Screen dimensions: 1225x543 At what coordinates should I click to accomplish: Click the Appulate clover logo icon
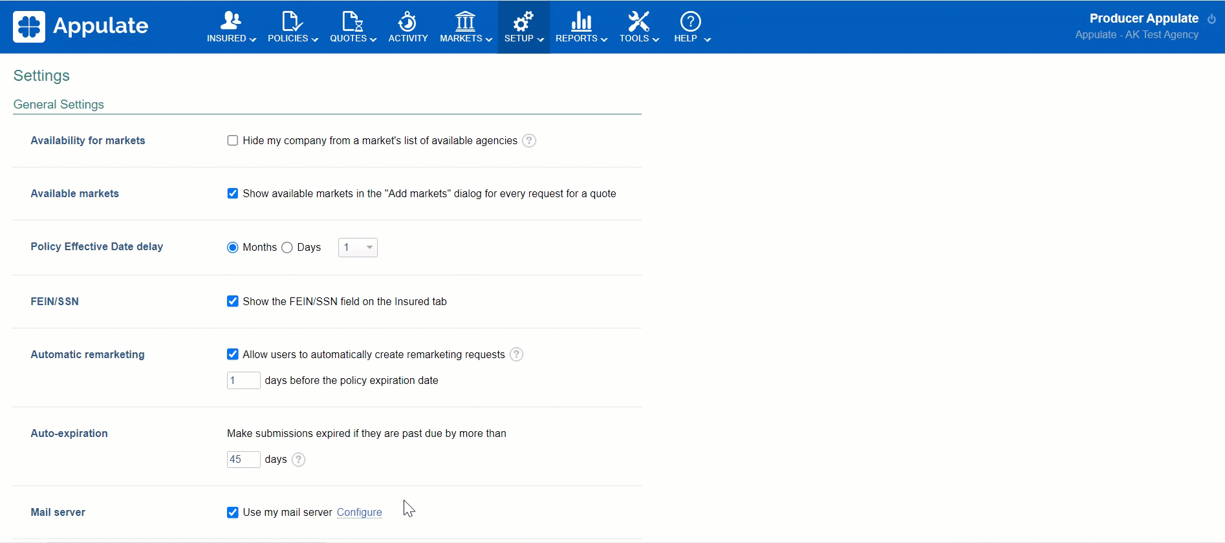[29, 27]
